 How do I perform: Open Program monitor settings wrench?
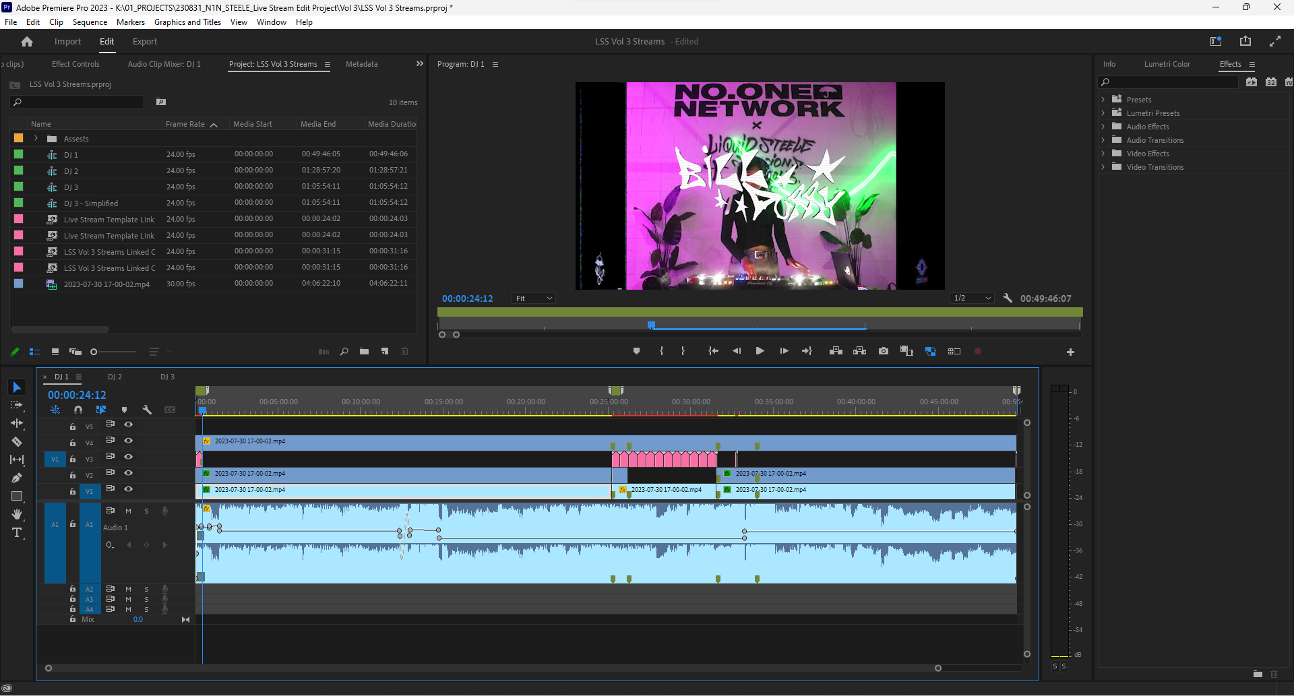[x=1008, y=298]
